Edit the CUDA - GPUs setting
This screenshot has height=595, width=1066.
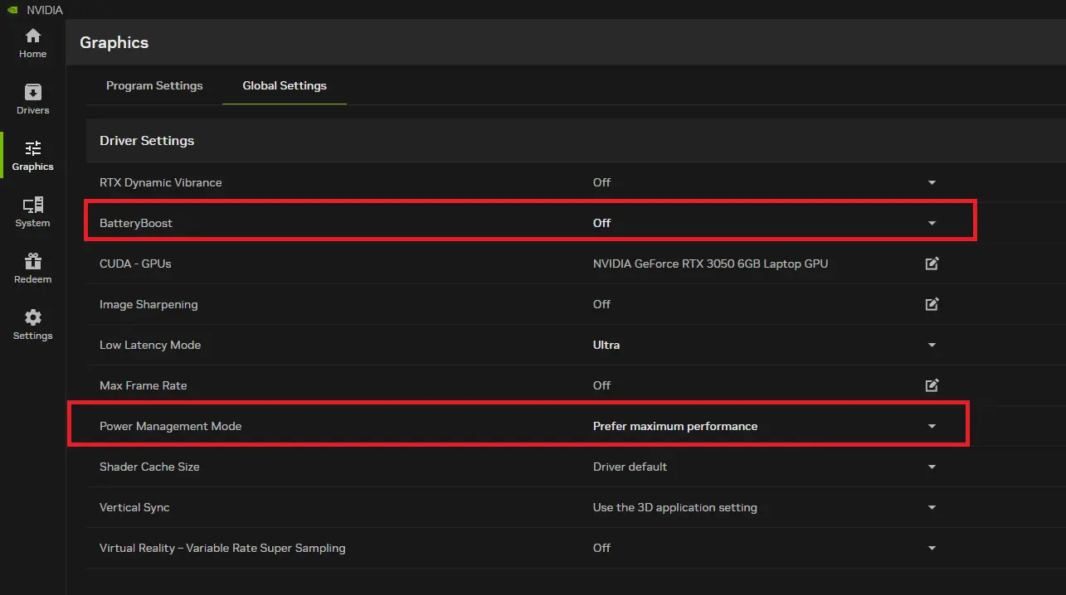(932, 264)
